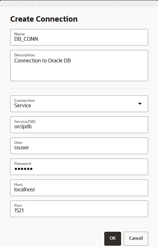Click the 'Description' floating label
The image size is (158, 247).
24,55
